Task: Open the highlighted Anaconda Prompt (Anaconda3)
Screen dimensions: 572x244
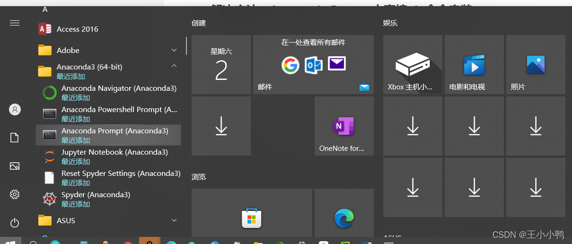Action: pyautogui.click(x=108, y=135)
